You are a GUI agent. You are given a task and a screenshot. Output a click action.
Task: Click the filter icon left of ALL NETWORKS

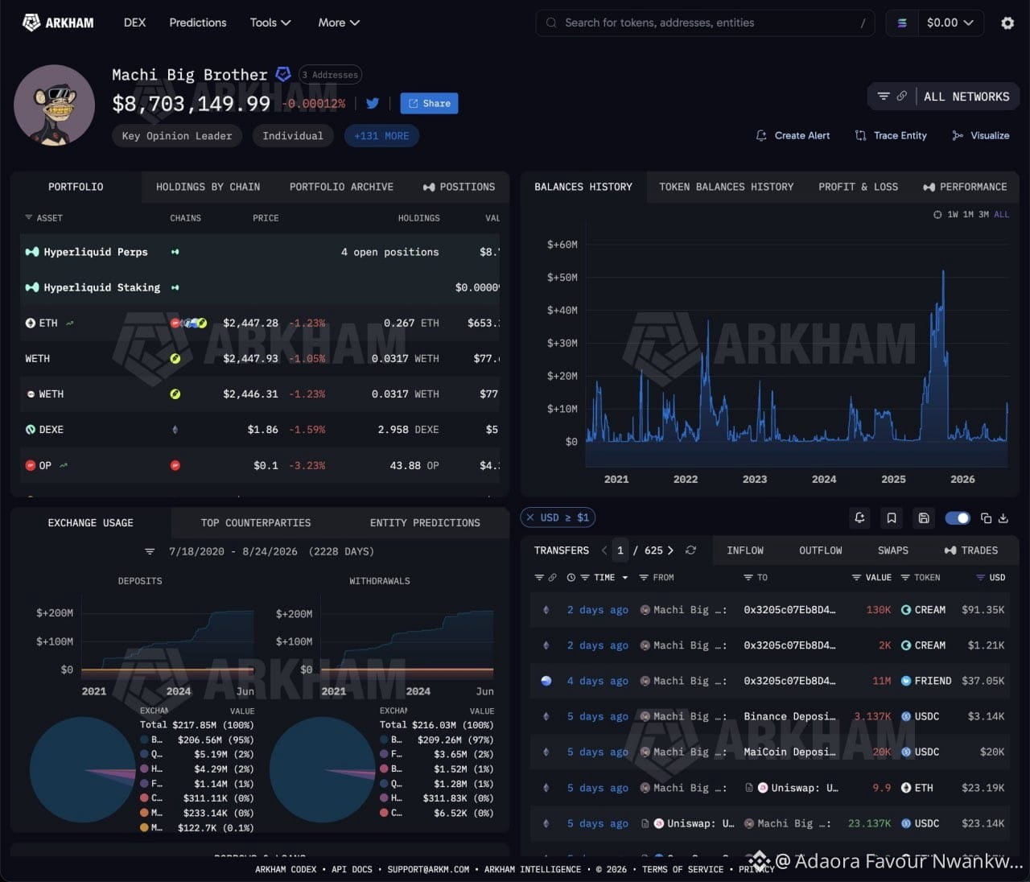click(x=883, y=97)
